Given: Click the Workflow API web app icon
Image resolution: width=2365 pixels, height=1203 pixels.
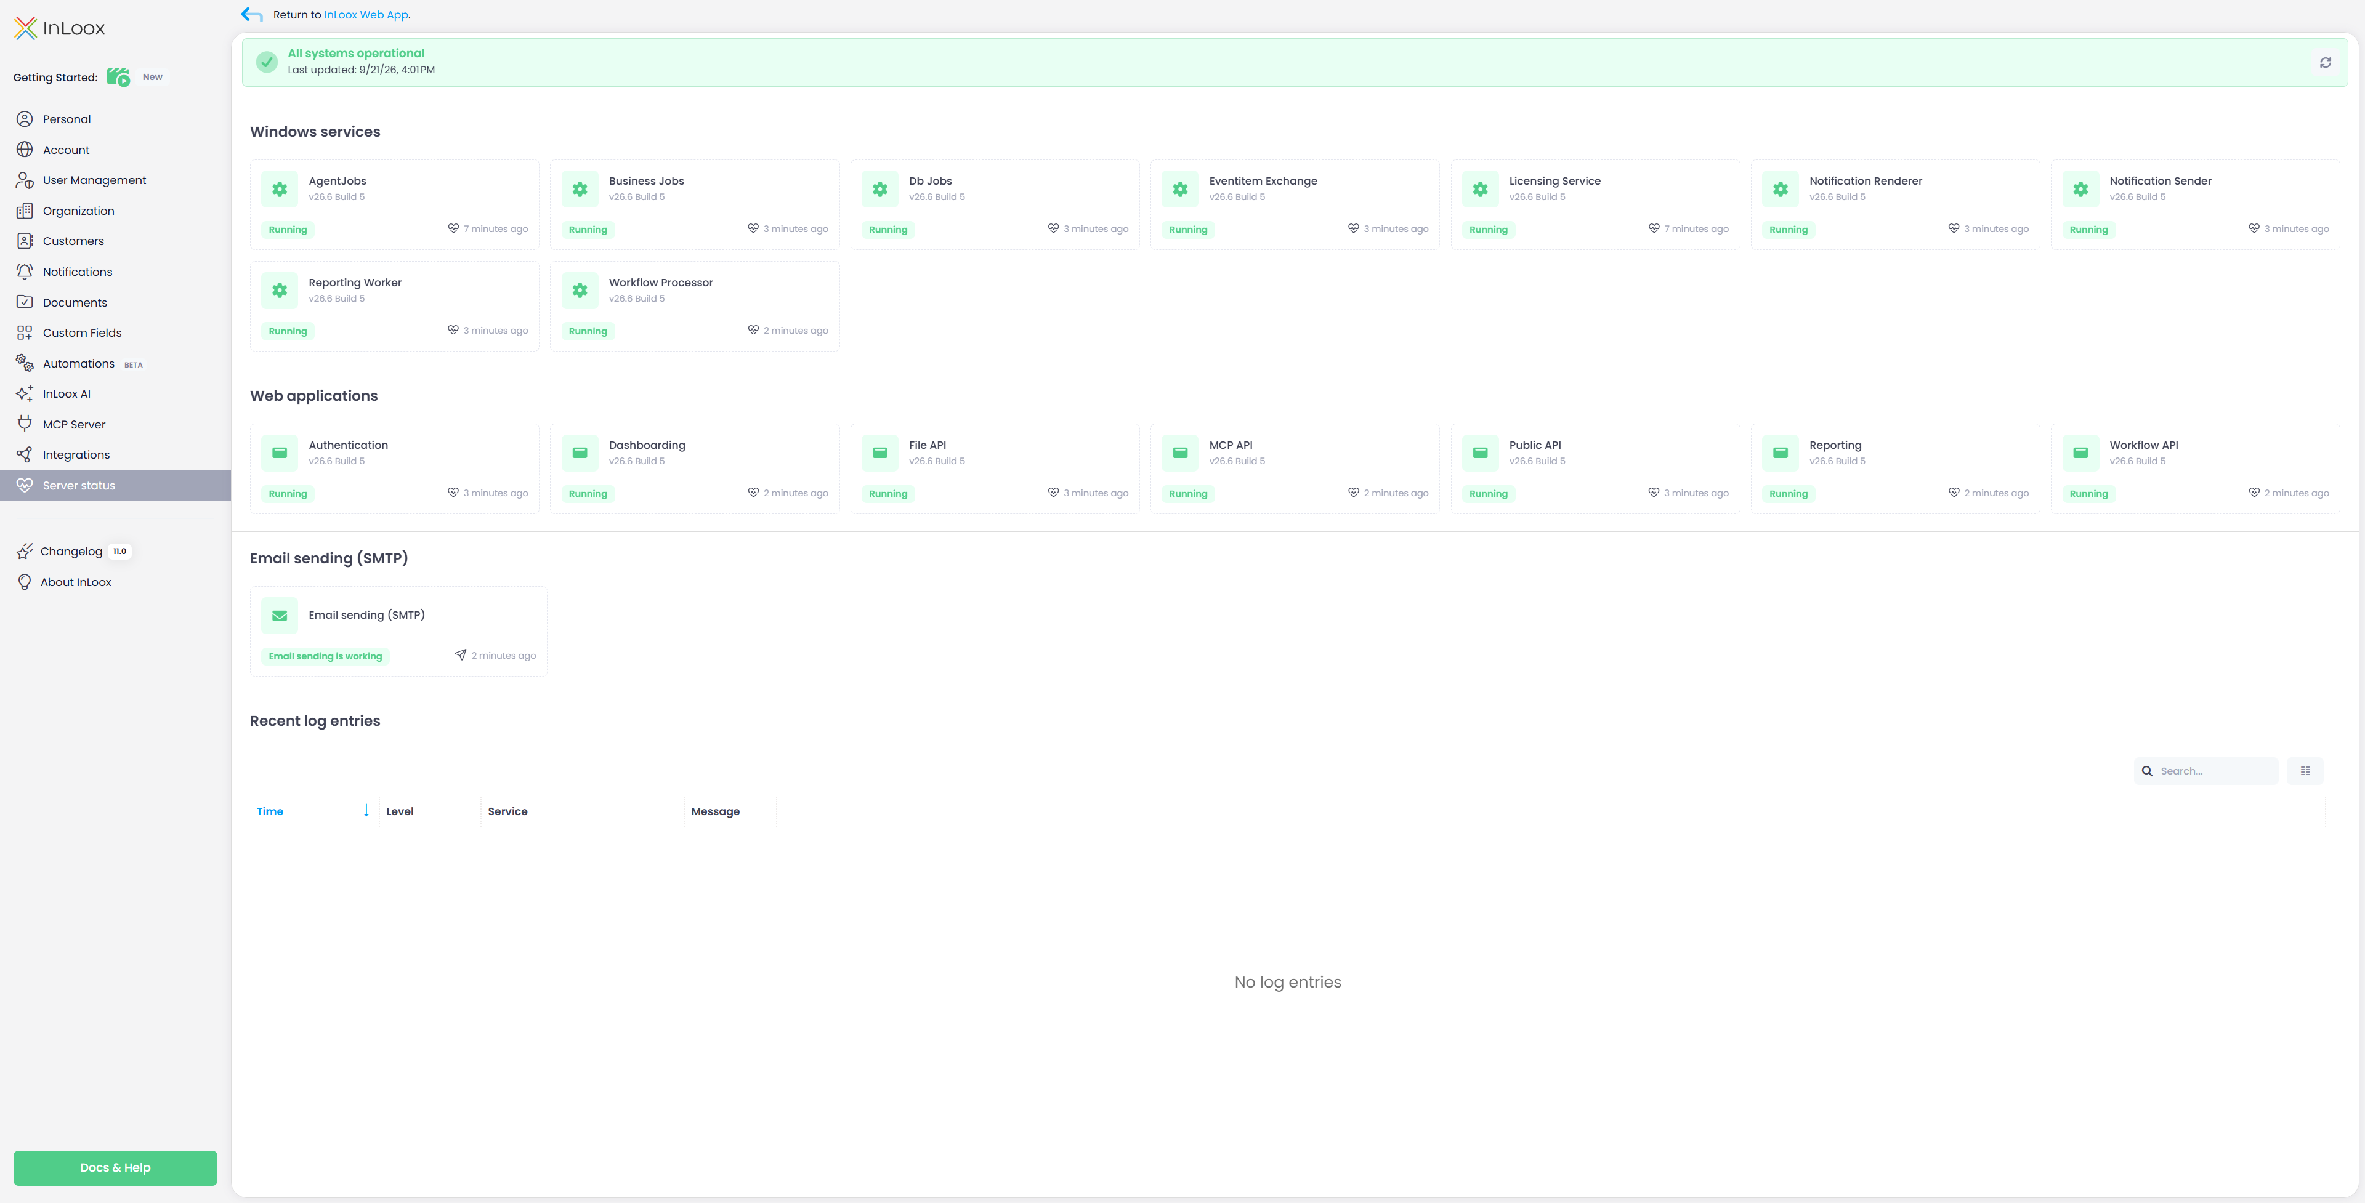Looking at the screenshot, I should click(2081, 453).
